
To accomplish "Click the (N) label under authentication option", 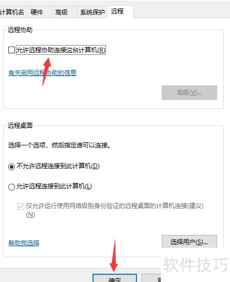I will tap(30, 215).
